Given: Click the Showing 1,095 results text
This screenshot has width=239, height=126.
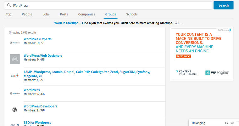Looking at the screenshot, I should pyautogui.click(x=23, y=32).
